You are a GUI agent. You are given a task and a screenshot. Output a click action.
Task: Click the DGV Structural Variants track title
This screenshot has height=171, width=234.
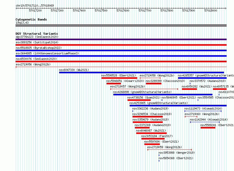pyautogui.click(x=37, y=34)
